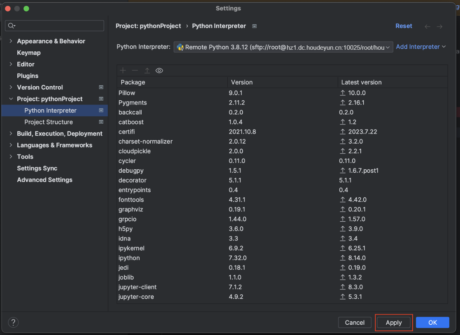
Task: Select Project Structure settings page
Action: (49, 122)
